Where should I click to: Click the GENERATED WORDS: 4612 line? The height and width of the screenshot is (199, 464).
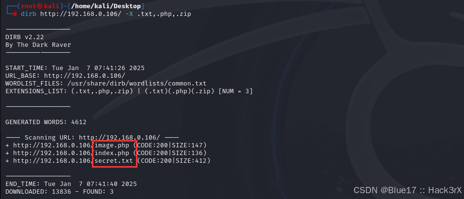[46, 122]
